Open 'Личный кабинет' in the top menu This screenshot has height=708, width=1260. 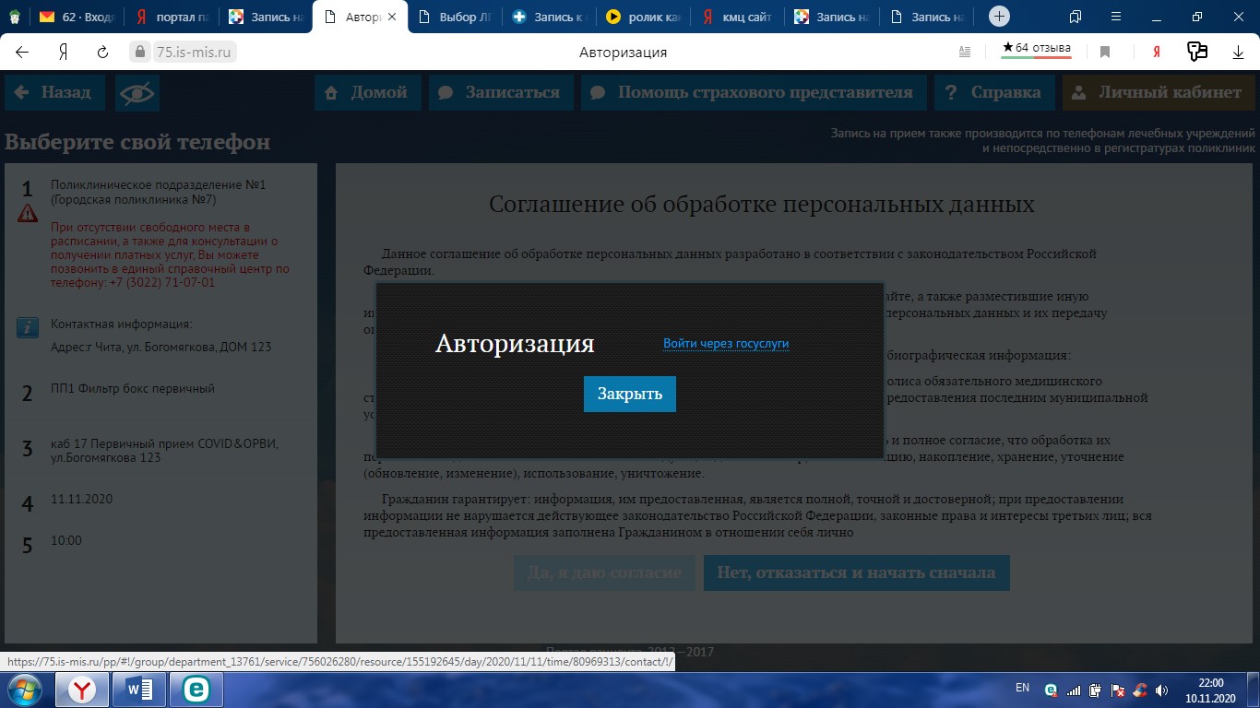[x=1159, y=93]
